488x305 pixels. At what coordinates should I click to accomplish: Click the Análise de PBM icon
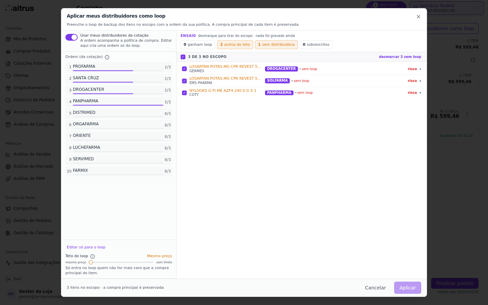[8, 179]
